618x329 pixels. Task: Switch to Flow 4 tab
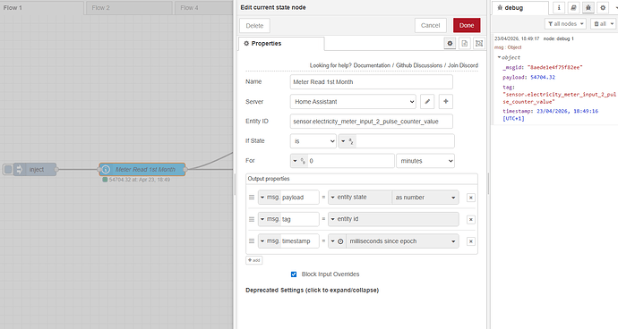[x=204, y=8]
